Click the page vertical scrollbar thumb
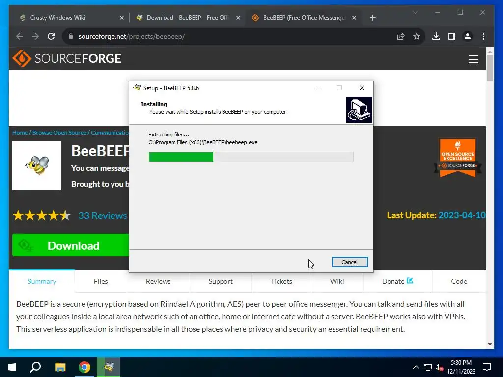The image size is (503, 377). point(490,68)
